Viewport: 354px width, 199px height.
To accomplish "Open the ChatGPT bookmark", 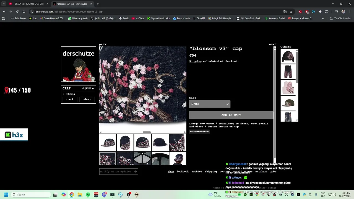I will coord(199,19).
